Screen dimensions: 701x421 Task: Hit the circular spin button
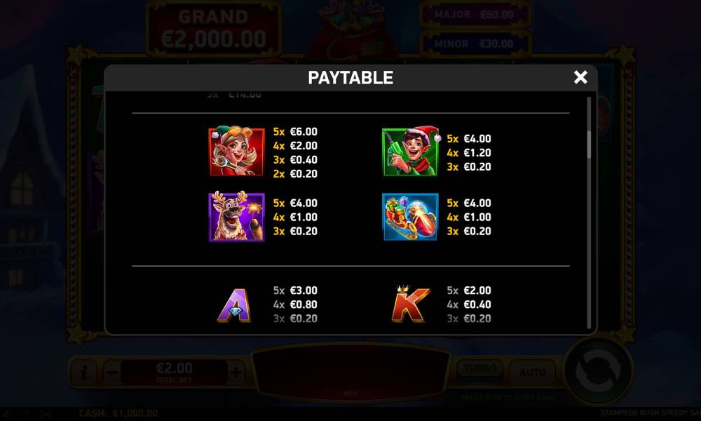pyautogui.click(x=598, y=371)
